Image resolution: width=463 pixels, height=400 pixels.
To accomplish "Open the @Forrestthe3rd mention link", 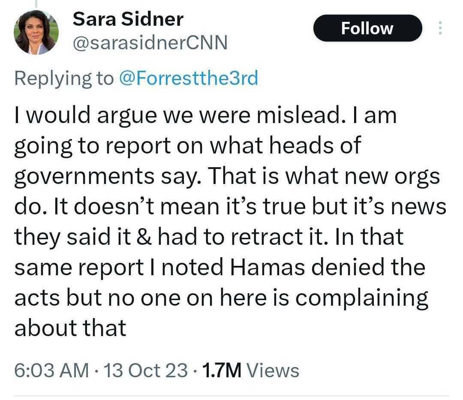I will pos(188,78).
